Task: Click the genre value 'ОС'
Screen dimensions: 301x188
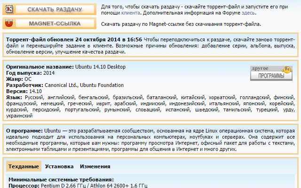Action: click(28, 79)
